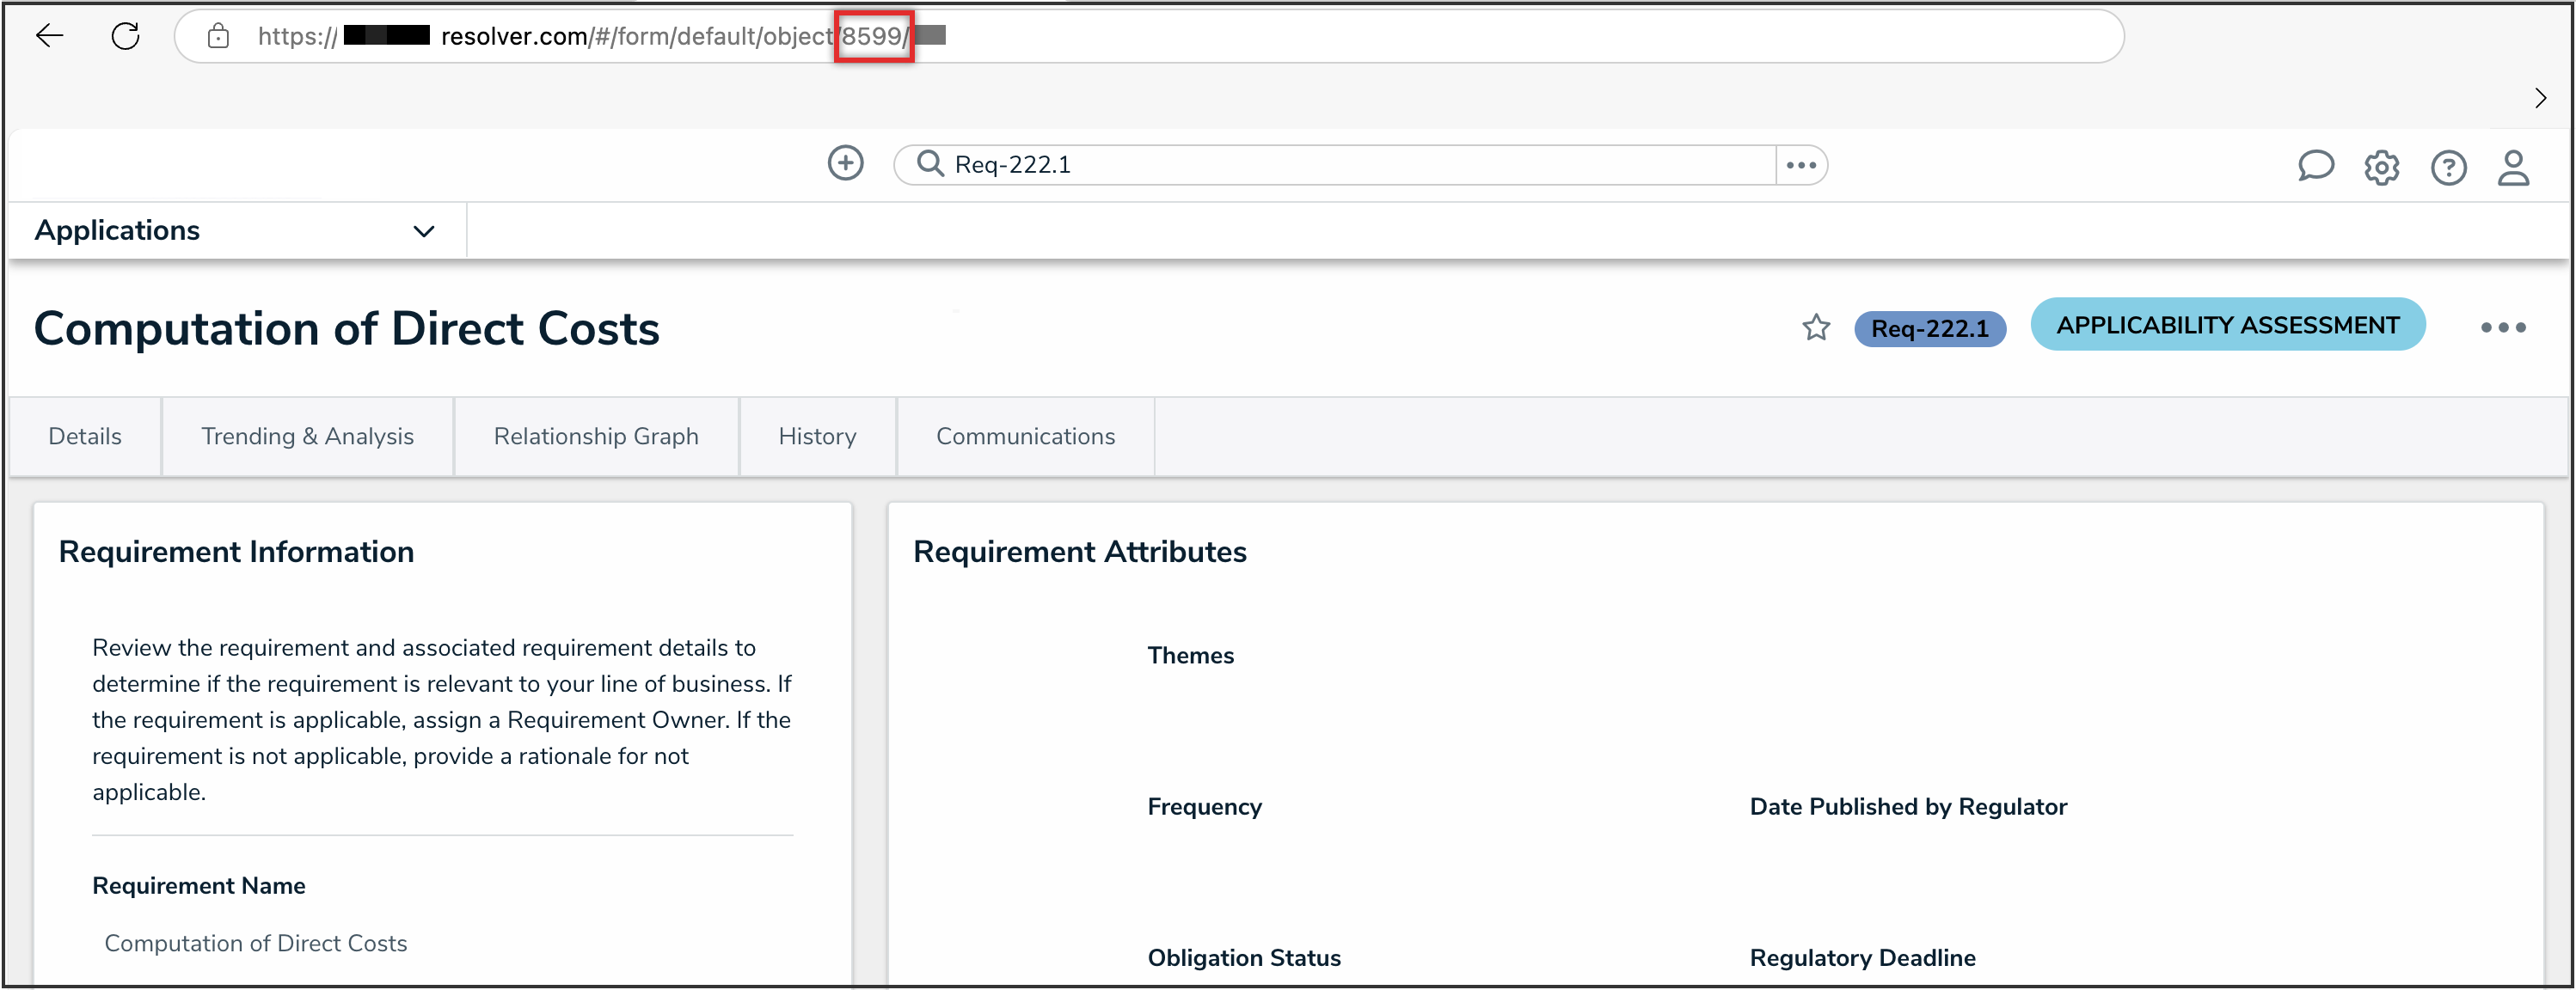The image size is (2576, 990).
Task: Open the more actions ellipsis beside Applicability Assessment
Action: tap(2503, 327)
